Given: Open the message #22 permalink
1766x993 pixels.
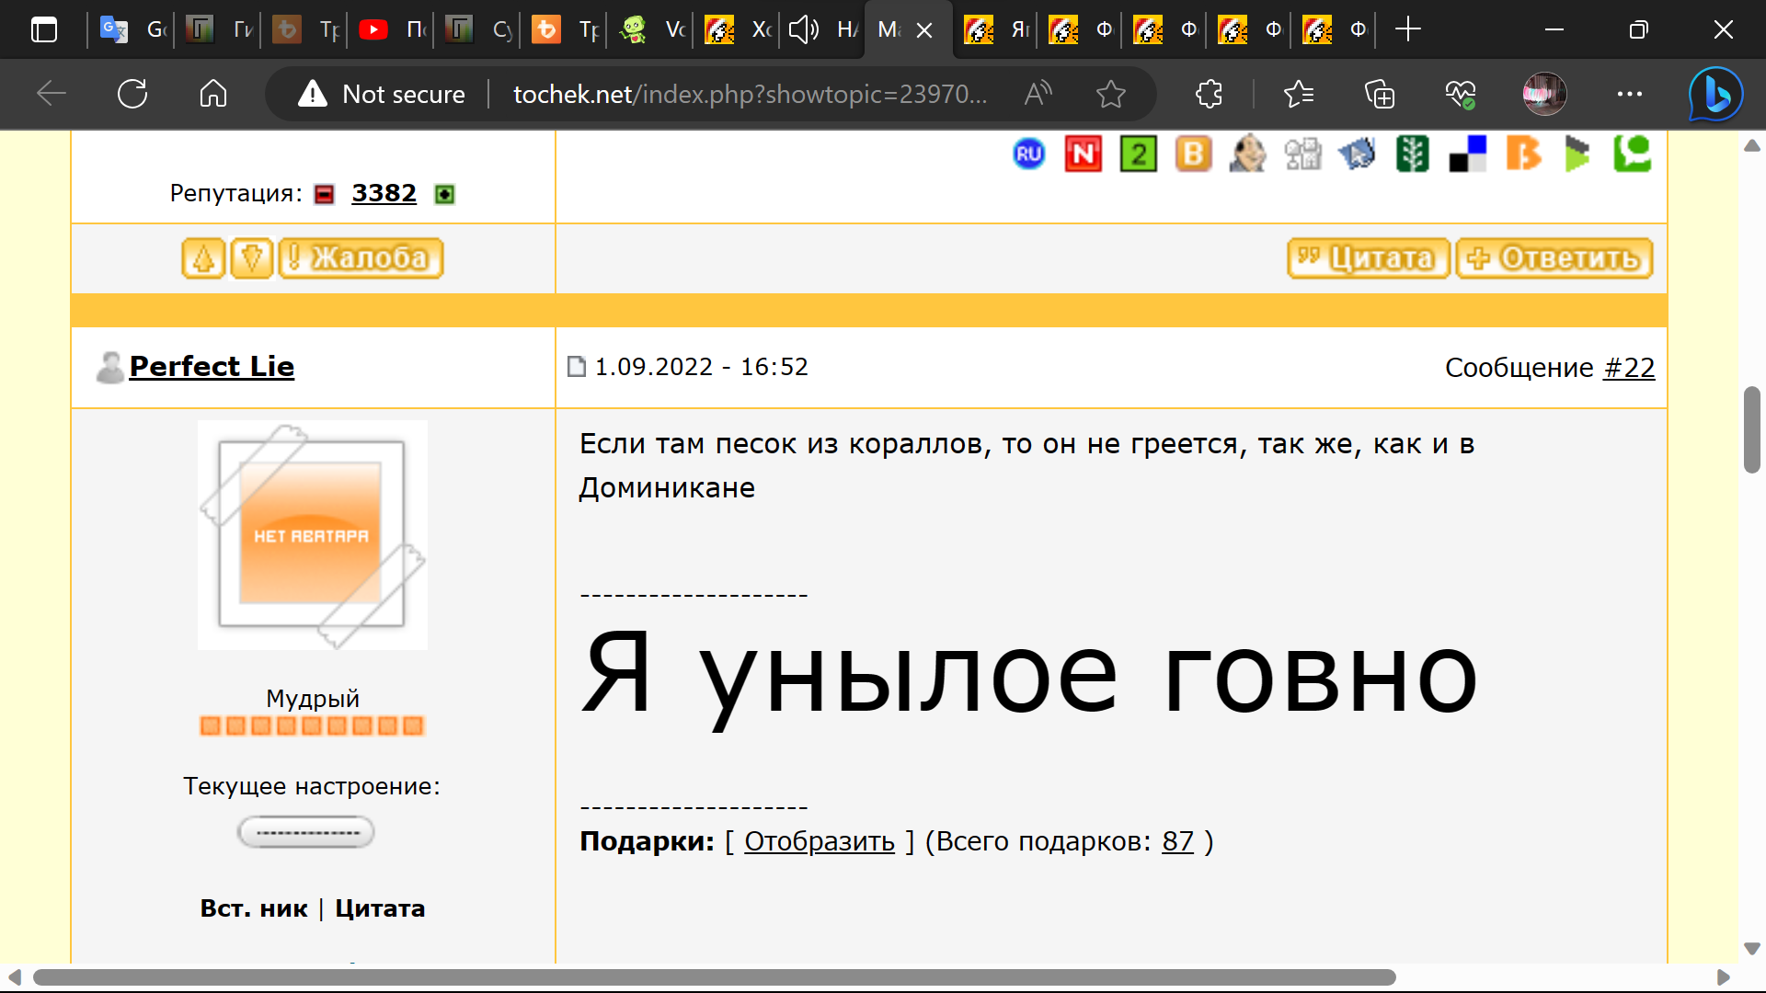Looking at the screenshot, I should click(x=1629, y=368).
